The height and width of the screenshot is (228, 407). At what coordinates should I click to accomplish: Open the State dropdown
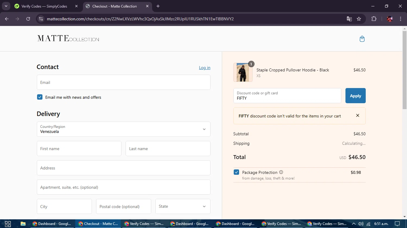(183, 206)
